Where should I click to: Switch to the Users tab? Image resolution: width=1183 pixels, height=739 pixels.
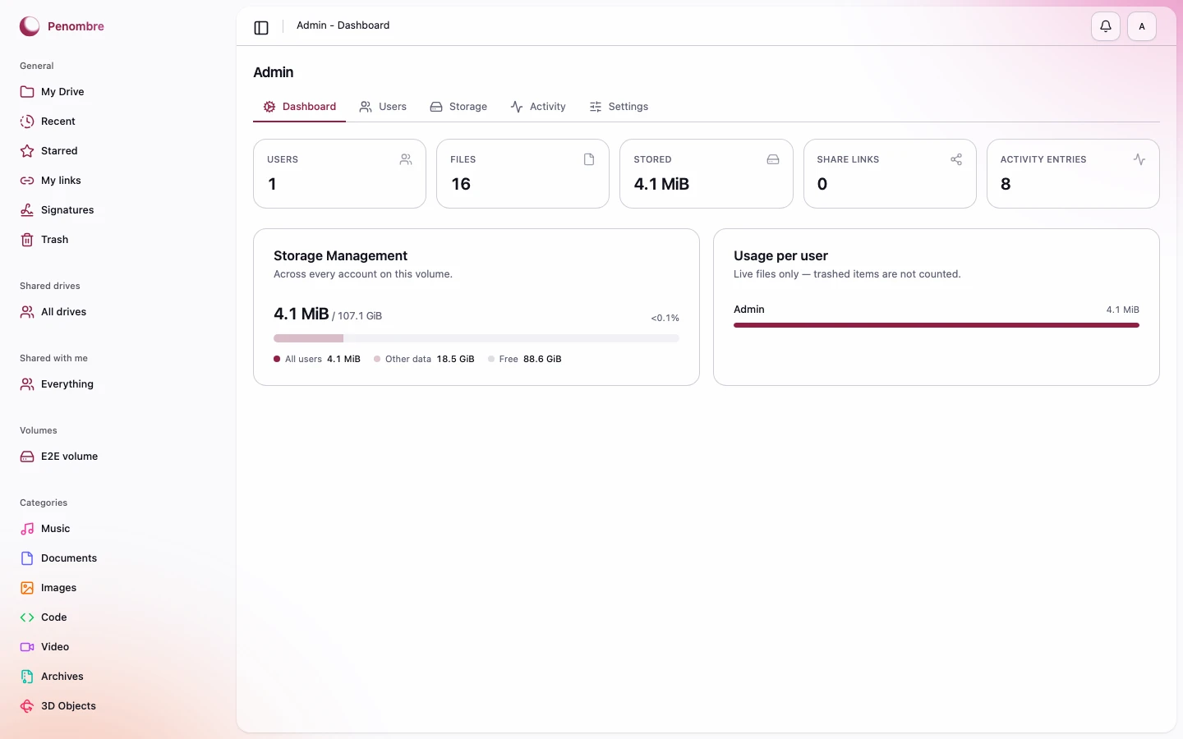pos(383,107)
